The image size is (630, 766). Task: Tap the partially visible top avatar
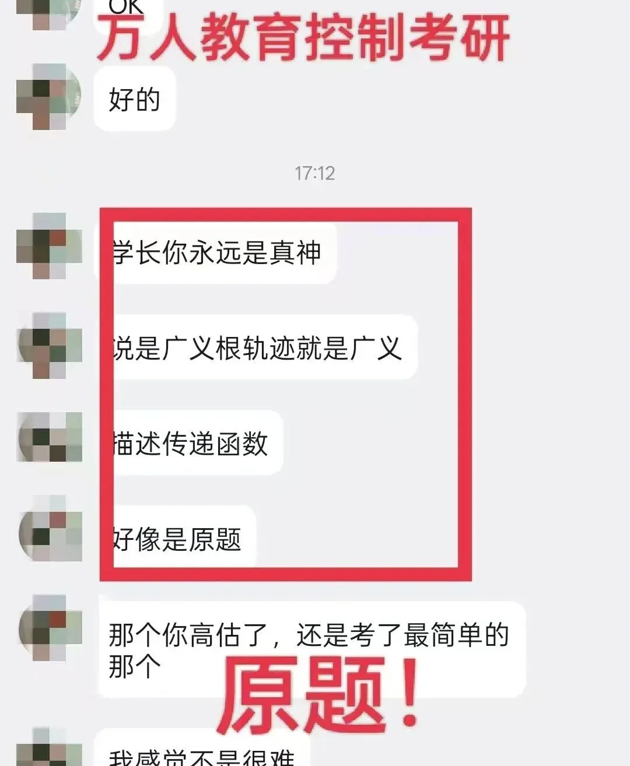pyautogui.click(x=49, y=15)
